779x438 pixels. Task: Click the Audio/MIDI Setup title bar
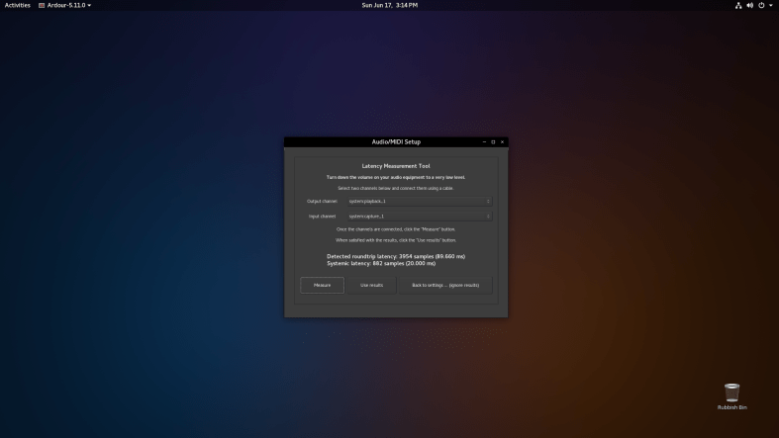pos(396,141)
